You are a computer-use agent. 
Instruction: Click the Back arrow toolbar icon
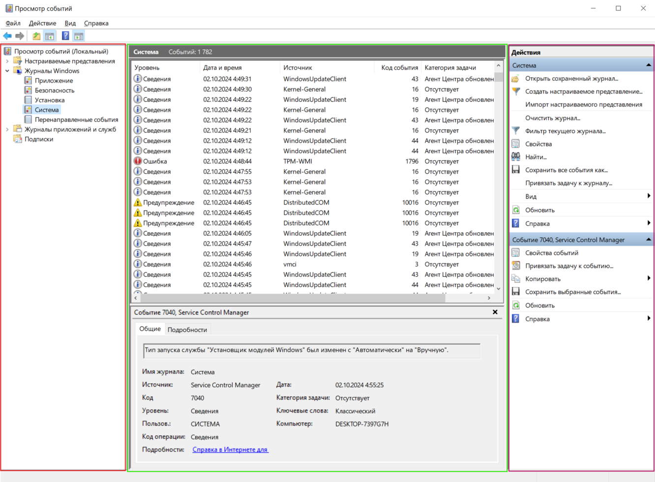[x=7, y=36]
